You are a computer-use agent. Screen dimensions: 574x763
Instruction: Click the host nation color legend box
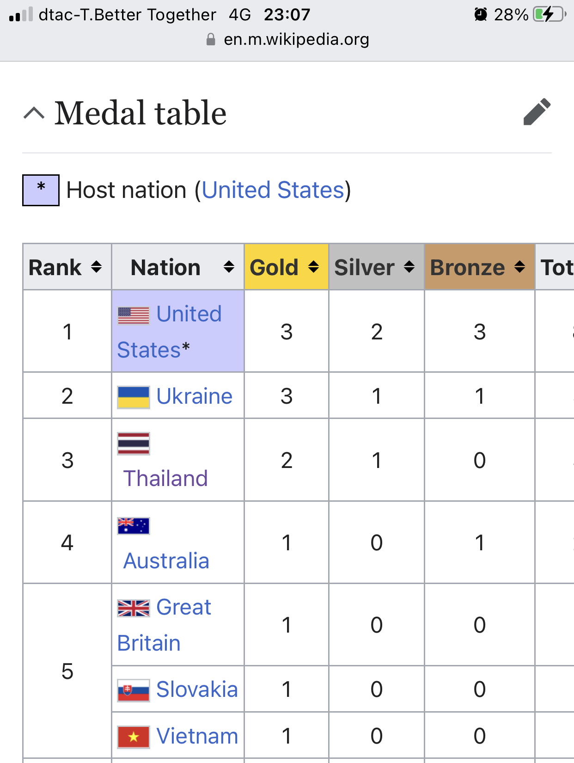click(41, 190)
